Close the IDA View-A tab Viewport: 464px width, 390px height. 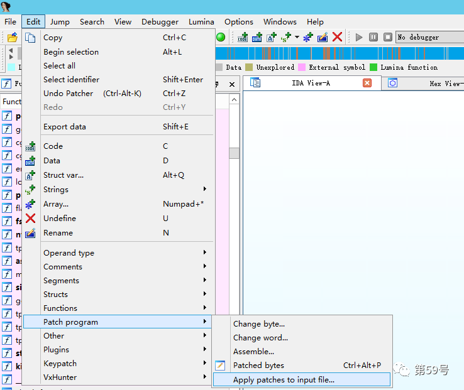[367, 83]
